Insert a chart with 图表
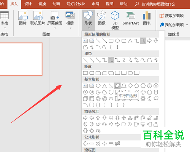Viewport: 190px width, 152px height. (147, 18)
